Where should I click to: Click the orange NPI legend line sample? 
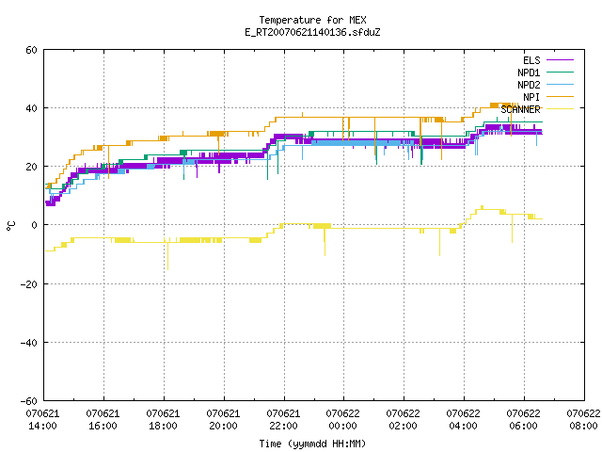560,96
